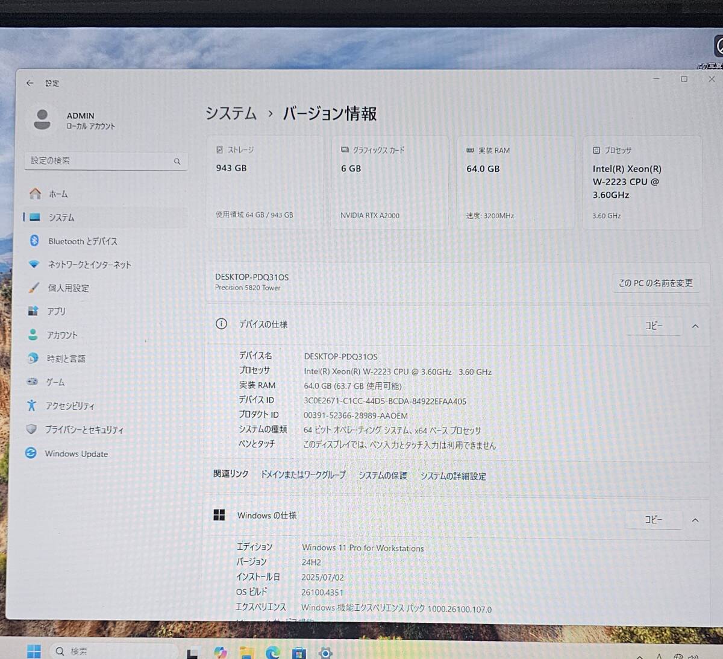
Task: Collapse the デバイスの仕様 section chevron
Action: 695,326
